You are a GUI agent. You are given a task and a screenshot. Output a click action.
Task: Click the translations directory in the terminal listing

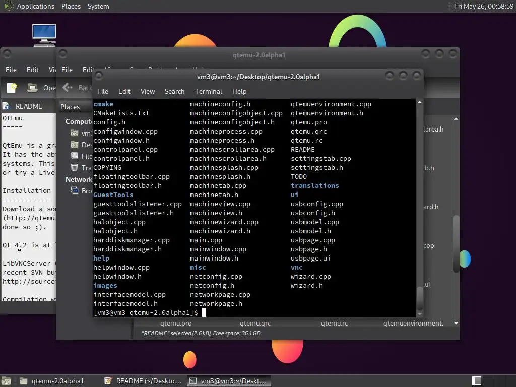click(x=314, y=185)
